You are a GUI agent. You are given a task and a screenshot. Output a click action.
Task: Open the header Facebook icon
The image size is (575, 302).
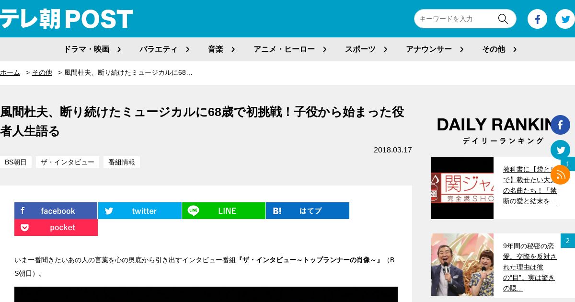(537, 19)
